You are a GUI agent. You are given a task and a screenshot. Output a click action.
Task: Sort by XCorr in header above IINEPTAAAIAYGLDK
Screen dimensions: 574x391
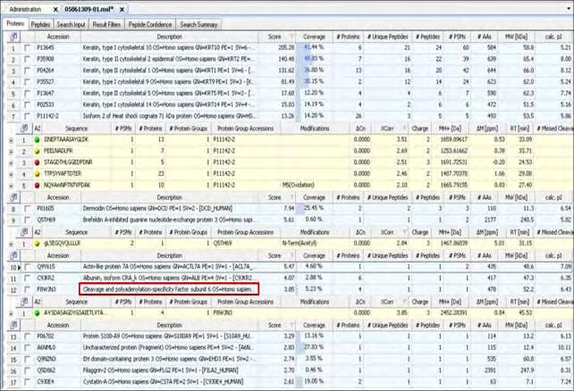tap(390, 129)
